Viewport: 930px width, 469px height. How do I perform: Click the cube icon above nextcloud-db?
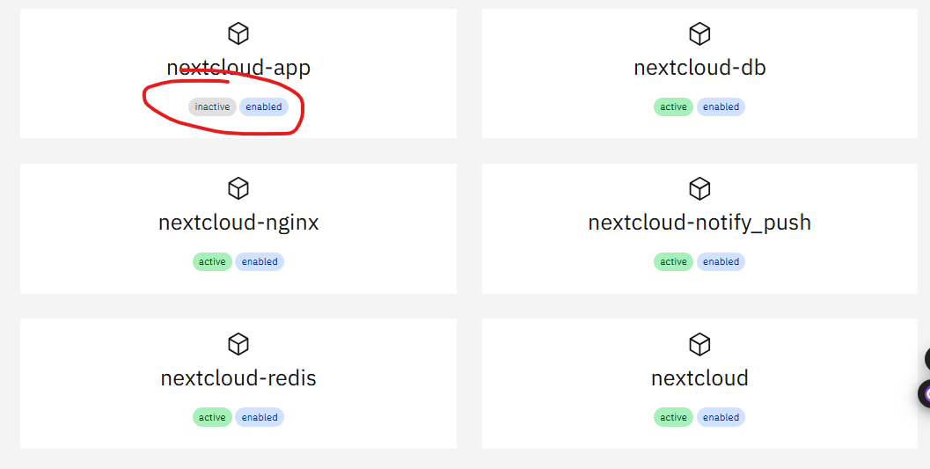point(699,33)
